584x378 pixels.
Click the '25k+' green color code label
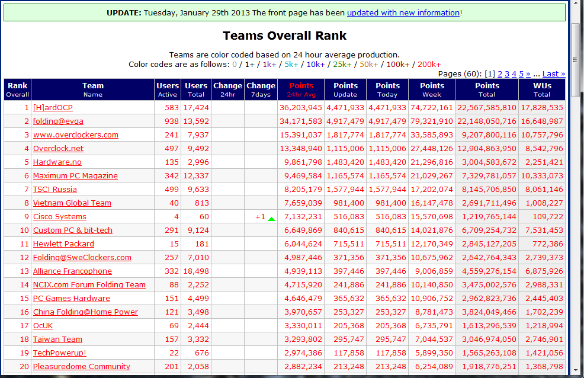[342, 65]
